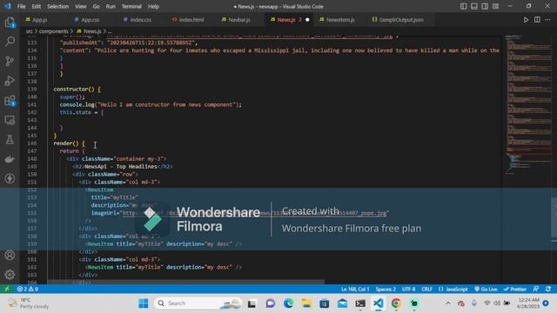Change the Spaces: 2 indentation setting

click(386, 289)
